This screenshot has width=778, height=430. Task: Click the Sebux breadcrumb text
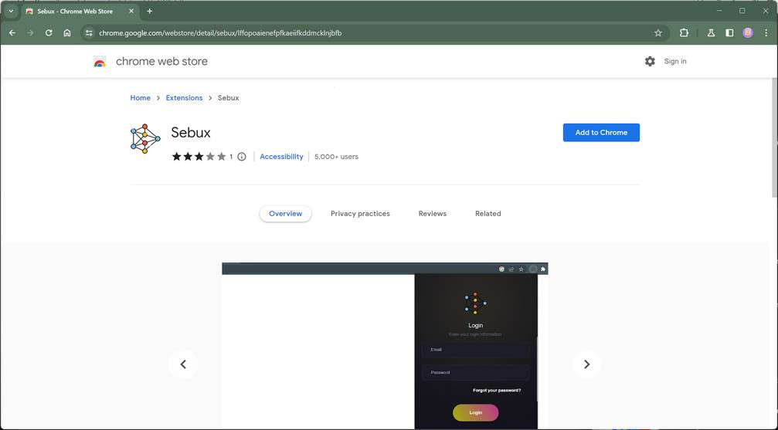pyautogui.click(x=228, y=98)
